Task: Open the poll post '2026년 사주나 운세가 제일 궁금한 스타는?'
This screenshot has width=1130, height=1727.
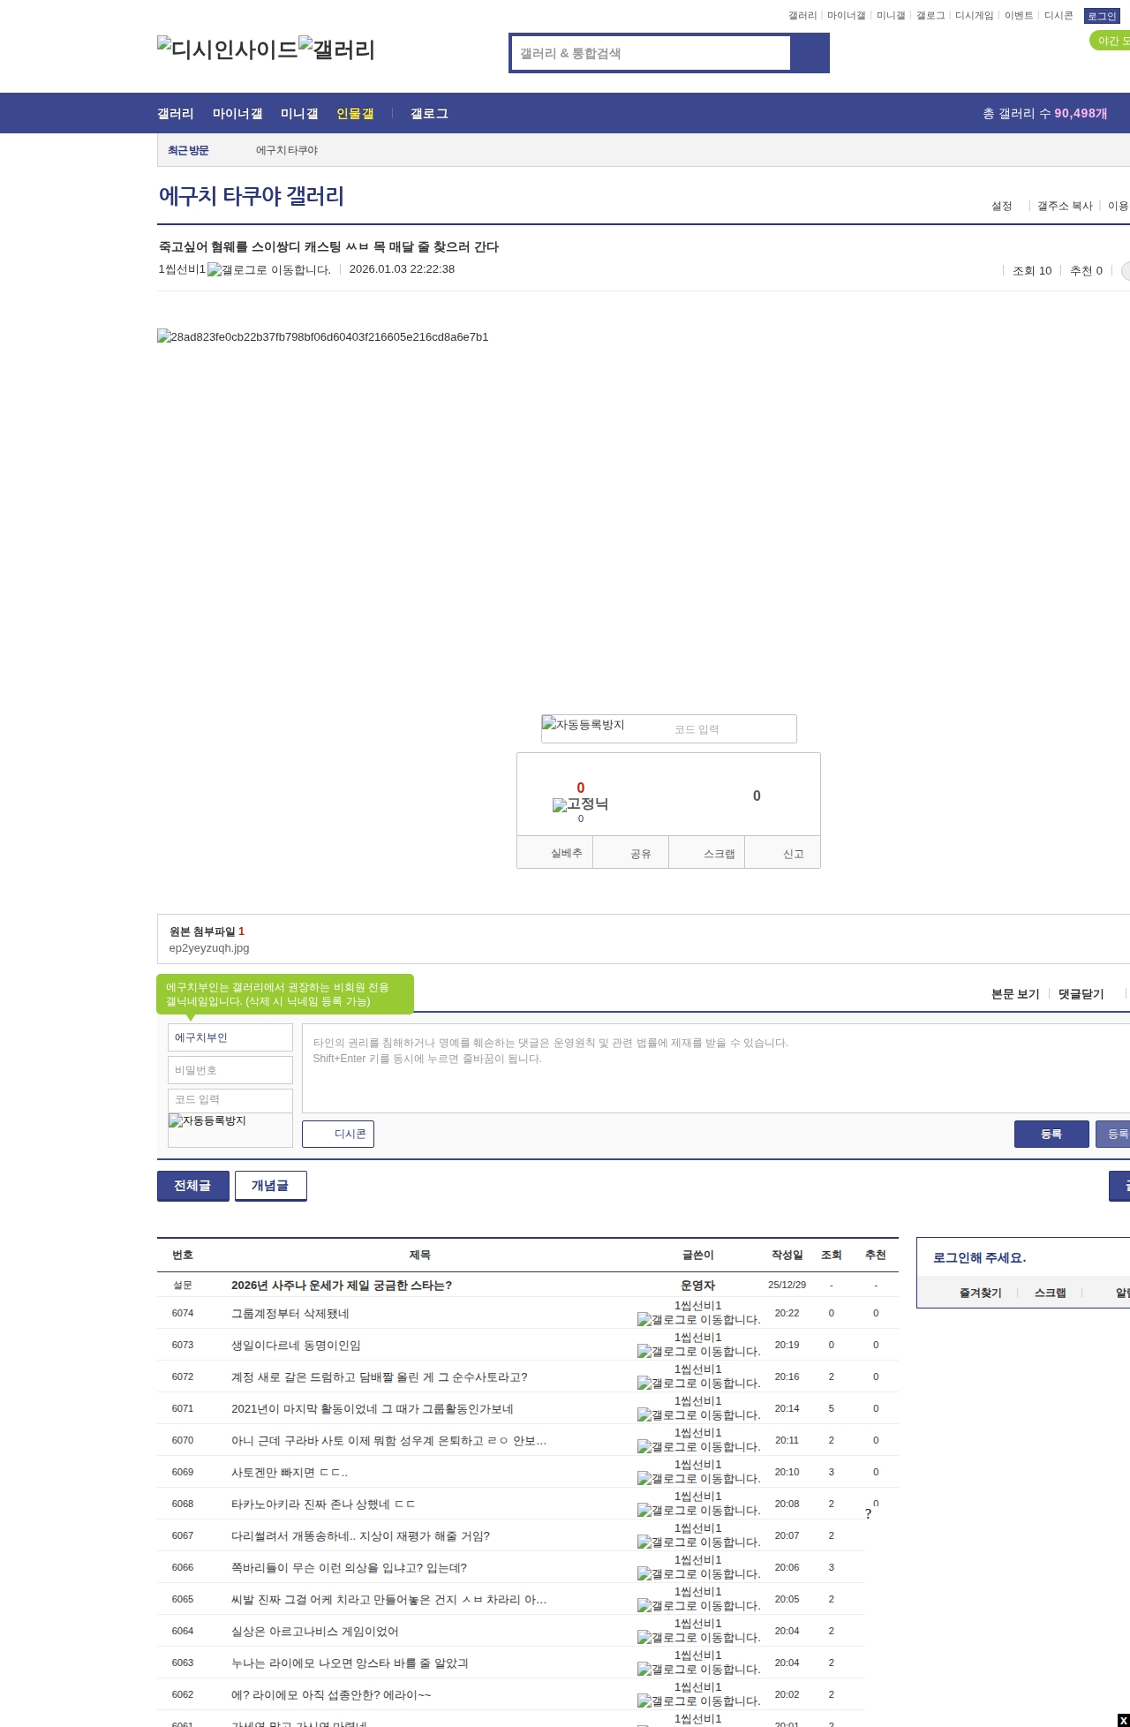Action: pos(342,1286)
